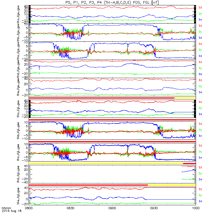Click the the_fgs_gse y-axis title
Viewport: 210px width, 224px height.
coord(18,87)
